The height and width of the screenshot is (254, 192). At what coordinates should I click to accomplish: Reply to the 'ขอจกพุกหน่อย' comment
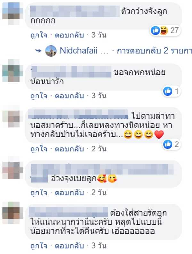tap(69, 96)
